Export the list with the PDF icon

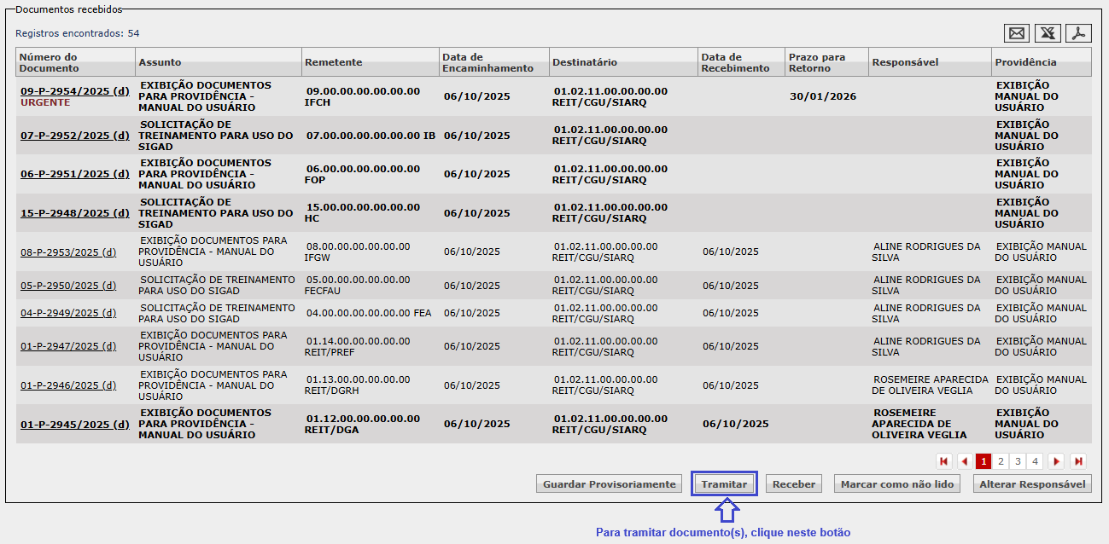pos(1079,33)
